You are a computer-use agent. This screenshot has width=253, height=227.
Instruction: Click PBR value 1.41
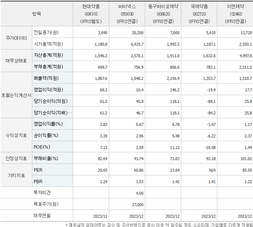(x=212, y=182)
